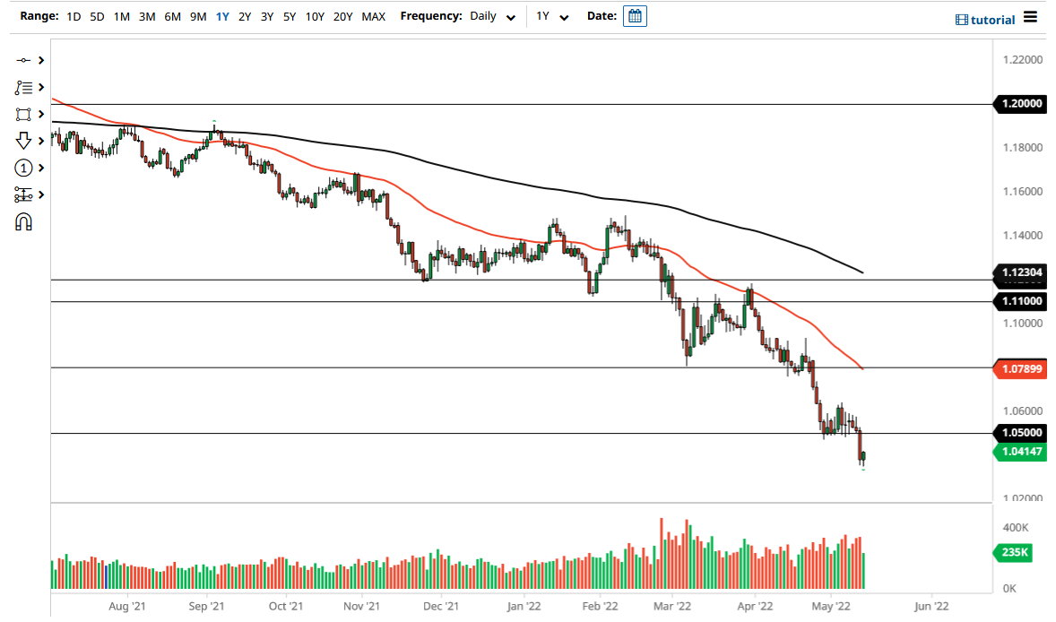Open the annotation list drawing tool
The width and height of the screenshot is (1056, 622).
pyautogui.click(x=22, y=87)
